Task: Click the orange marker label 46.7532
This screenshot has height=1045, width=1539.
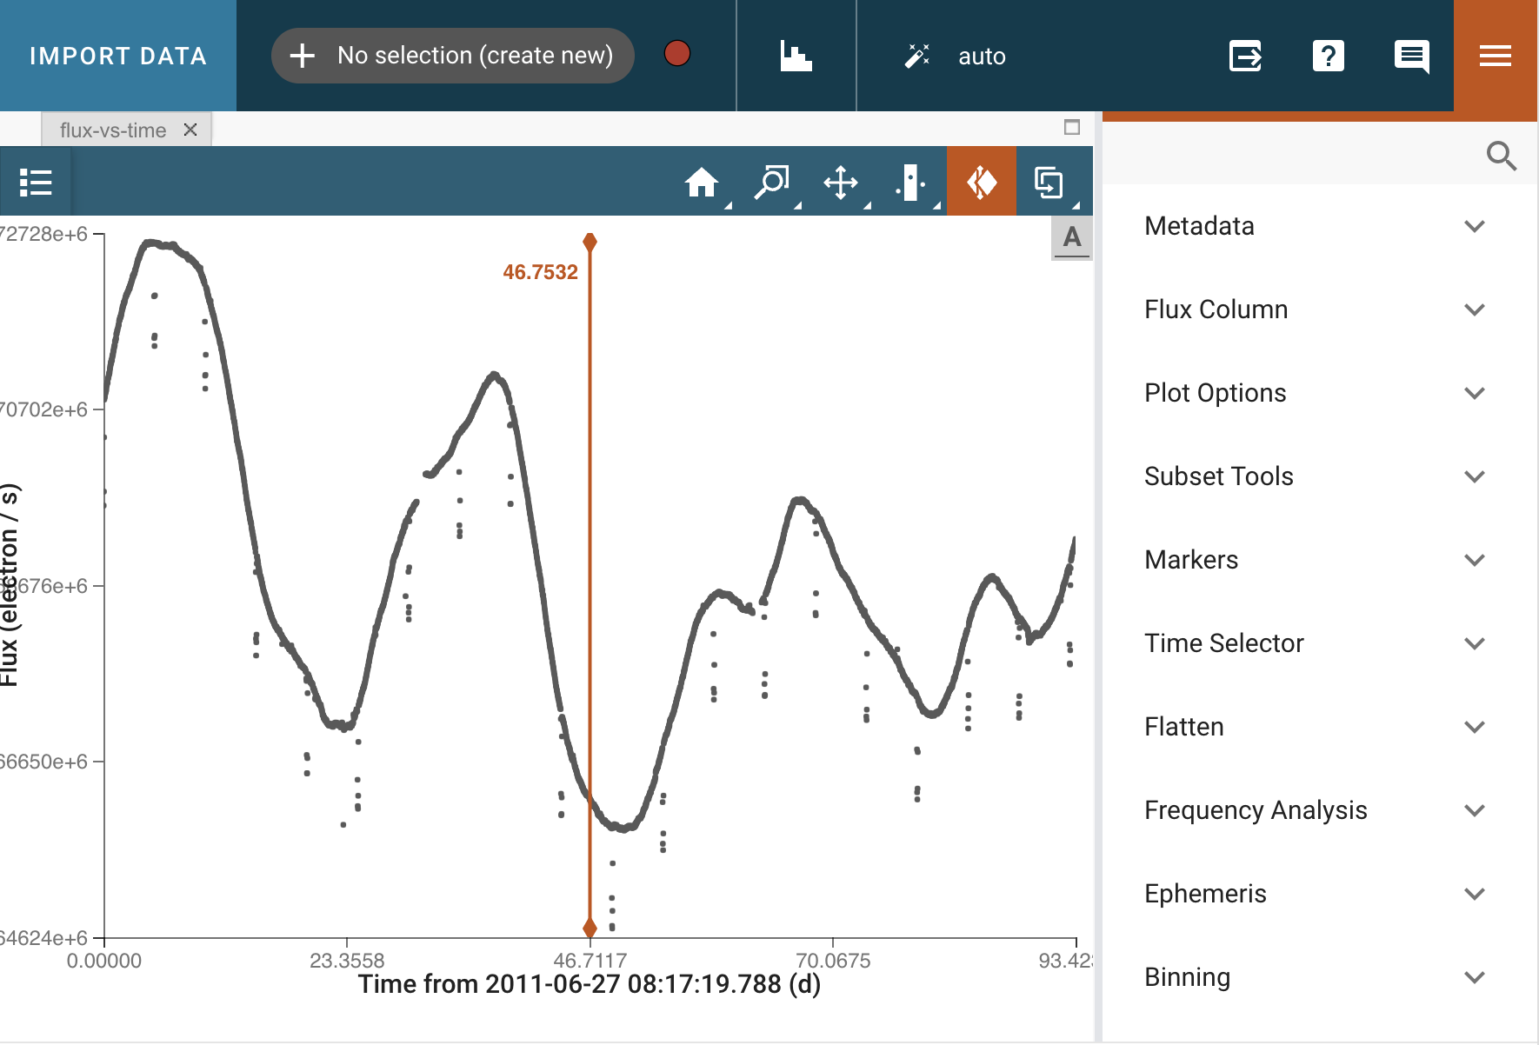Action: click(540, 272)
